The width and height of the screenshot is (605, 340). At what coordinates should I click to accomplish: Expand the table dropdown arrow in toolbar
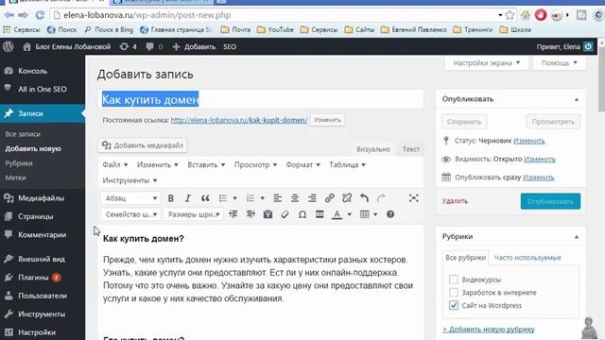375,214
